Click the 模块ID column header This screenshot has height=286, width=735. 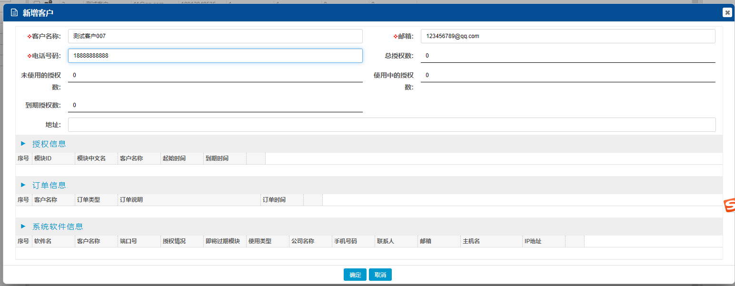(x=53, y=158)
